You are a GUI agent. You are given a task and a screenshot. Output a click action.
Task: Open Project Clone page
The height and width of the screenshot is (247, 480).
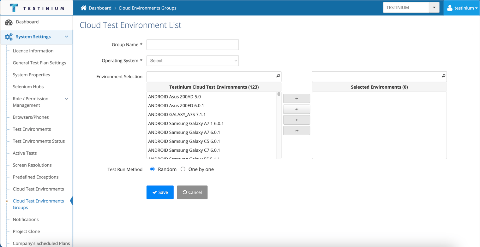[x=26, y=231]
